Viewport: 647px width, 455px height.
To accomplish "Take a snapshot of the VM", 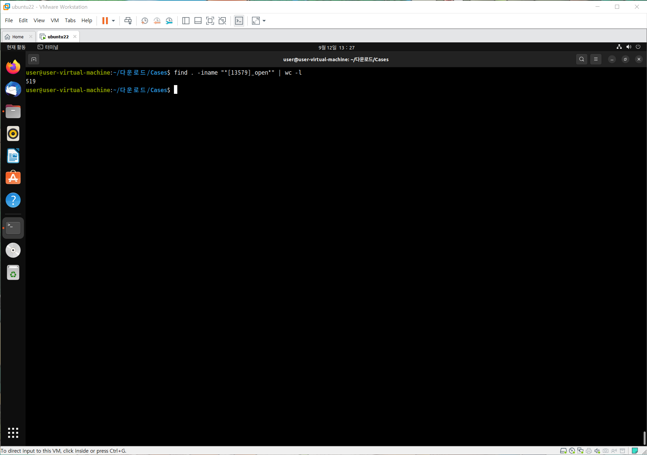I will [x=145, y=21].
